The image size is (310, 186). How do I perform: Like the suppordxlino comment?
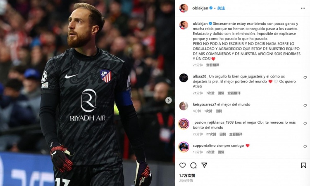pos(305,146)
